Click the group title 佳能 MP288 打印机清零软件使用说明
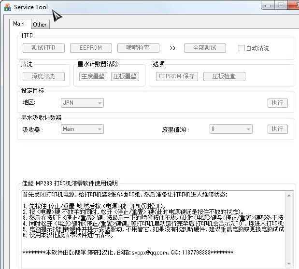The image size is (299, 269). click(x=70, y=184)
